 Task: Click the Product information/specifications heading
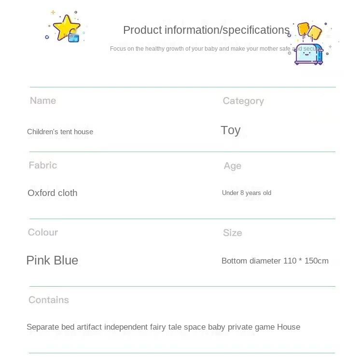pos(206,30)
